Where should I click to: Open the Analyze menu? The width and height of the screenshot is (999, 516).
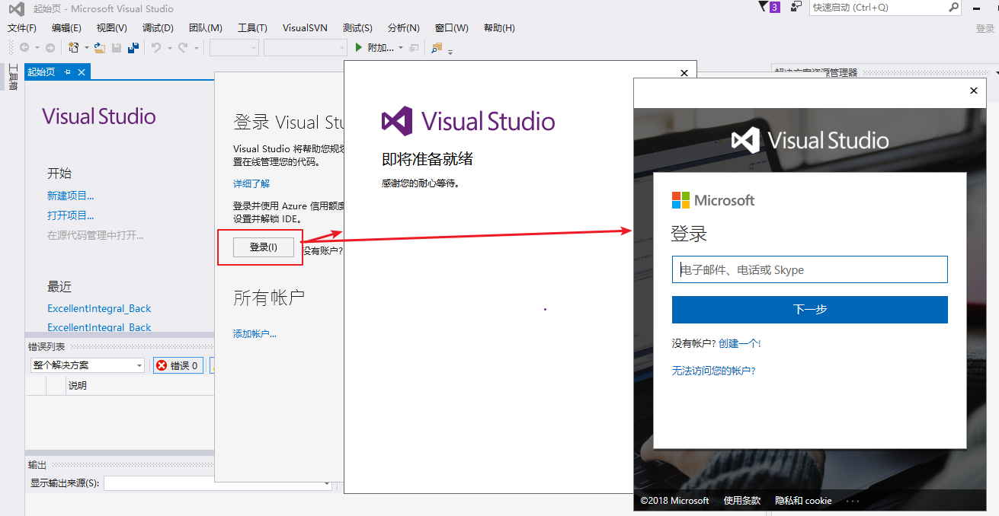point(403,27)
